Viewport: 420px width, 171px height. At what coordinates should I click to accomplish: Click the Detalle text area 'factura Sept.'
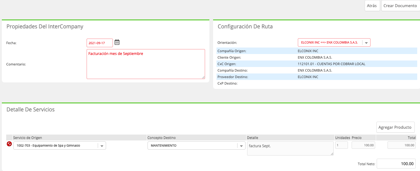click(290, 148)
